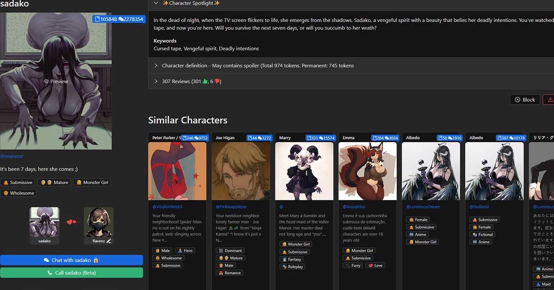Select the Wholesome tag under sadako
This screenshot has height=290, width=554.
(x=18, y=193)
